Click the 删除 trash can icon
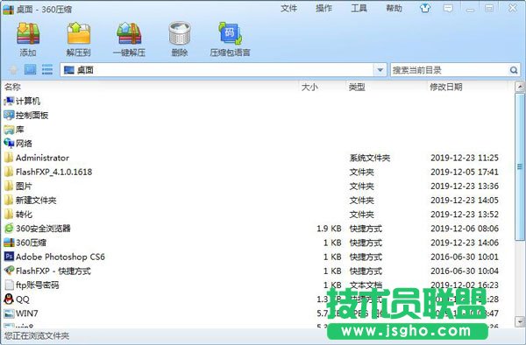 coord(180,34)
